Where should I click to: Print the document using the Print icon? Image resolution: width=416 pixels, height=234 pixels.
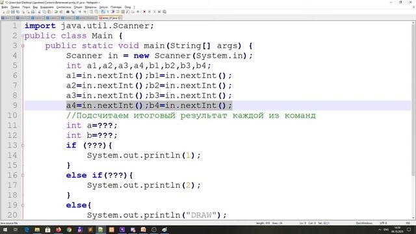point(32,12)
